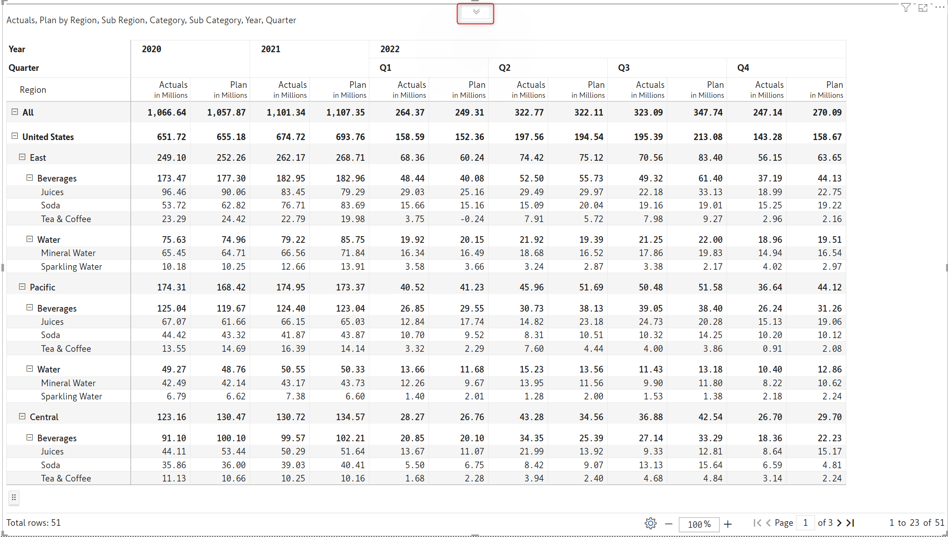This screenshot has width=948, height=537.
Task: Open the settings gear in footer
Action: [650, 523]
